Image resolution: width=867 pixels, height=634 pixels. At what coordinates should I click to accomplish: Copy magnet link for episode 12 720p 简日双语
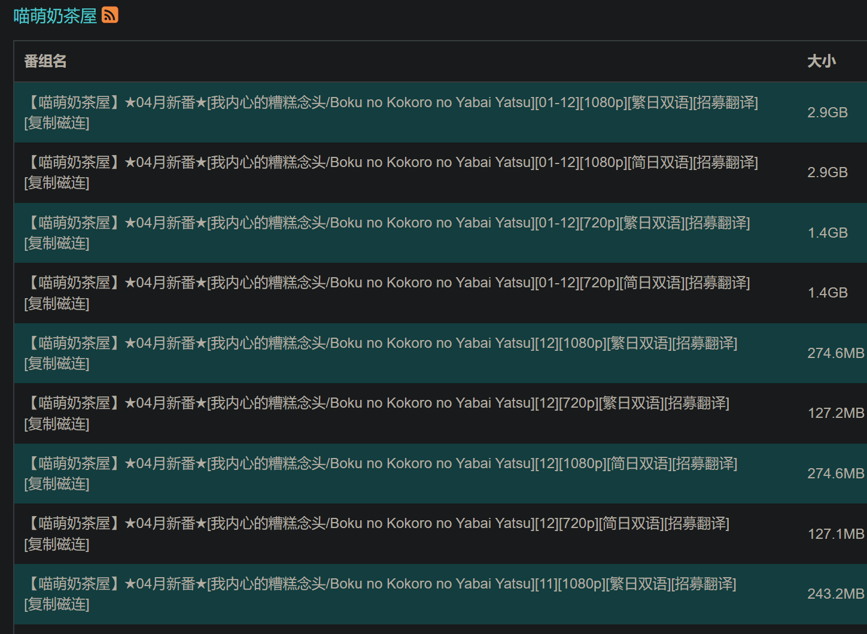pyautogui.click(x=57, y=545)
